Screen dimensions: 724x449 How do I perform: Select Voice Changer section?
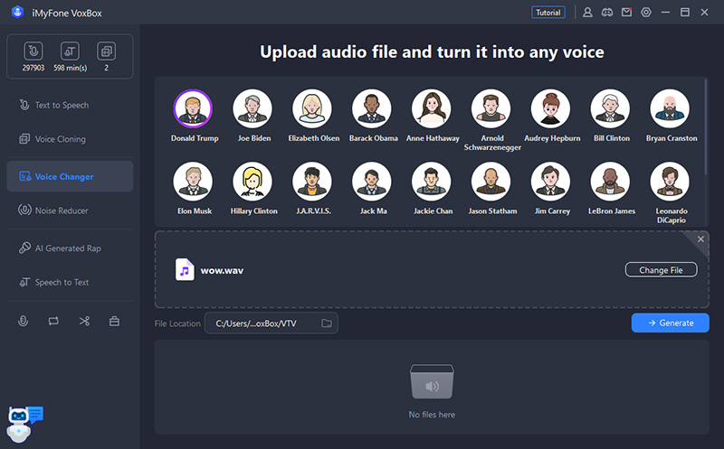70,176
